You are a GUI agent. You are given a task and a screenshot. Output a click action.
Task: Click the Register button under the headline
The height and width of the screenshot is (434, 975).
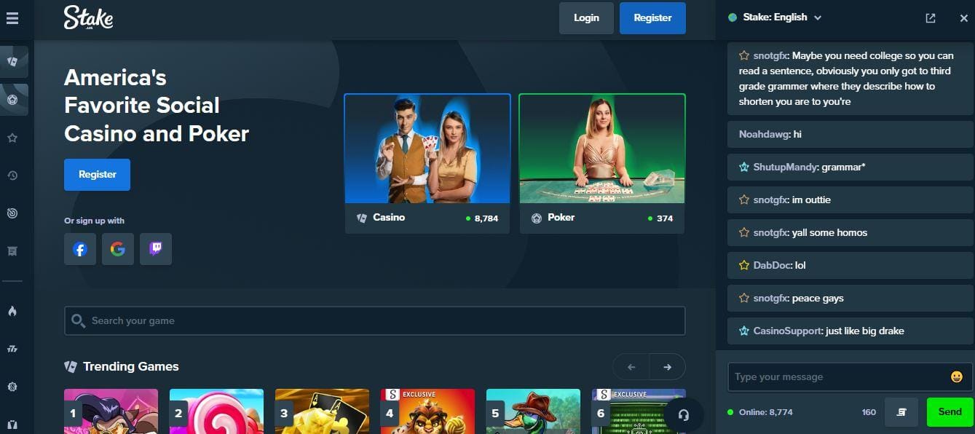[97, 175]
